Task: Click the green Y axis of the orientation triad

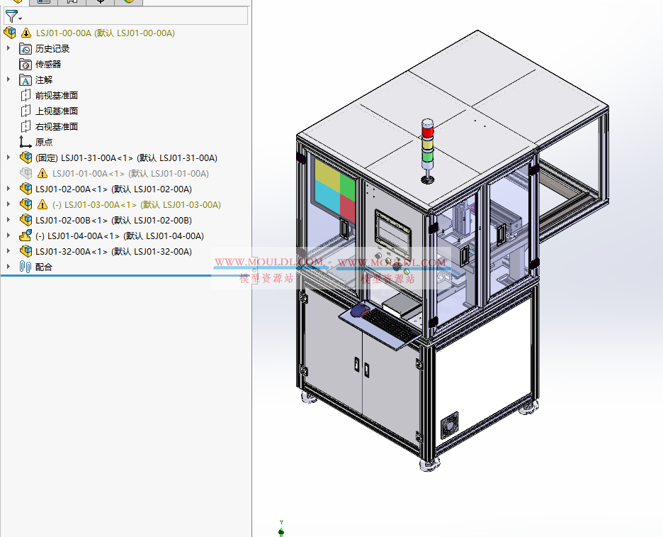Action: (281, 523)
